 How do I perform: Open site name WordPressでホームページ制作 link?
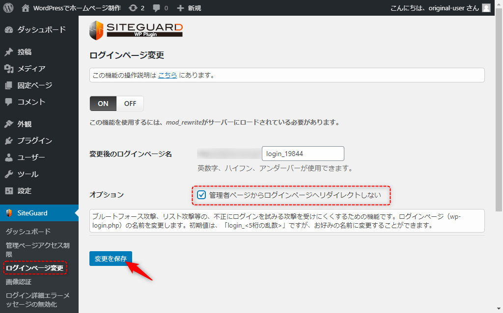[x=77, y=8]
